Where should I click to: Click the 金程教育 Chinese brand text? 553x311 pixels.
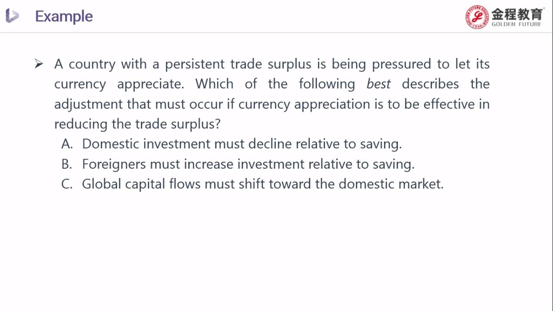pyautogui.click(x=517, y=14)
